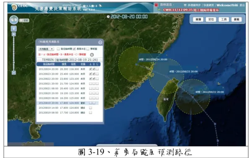Image resolution: width=249 pixels, height=158 pixels.
Task: Click the 2012-08-20 00:00 time display
Action: 129,16
